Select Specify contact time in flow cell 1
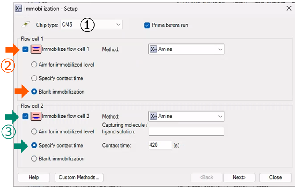The width and height of the screenshot is (297, 189). (x=34, y=78)
